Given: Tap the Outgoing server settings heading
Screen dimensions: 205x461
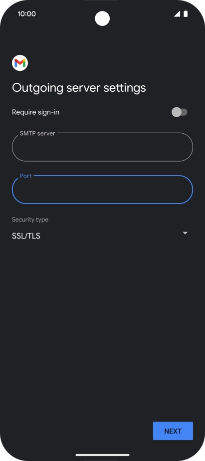Looking at the screenshot, I should (x=79, y=88).
